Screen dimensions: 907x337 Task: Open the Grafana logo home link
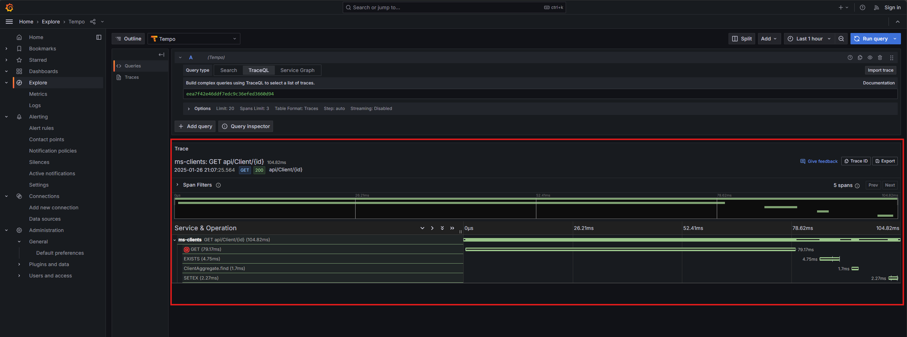coord(10,7)
